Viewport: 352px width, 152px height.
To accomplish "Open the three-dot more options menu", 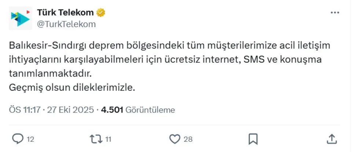I will (x=335, y=12).
